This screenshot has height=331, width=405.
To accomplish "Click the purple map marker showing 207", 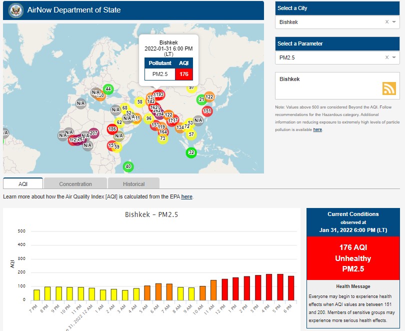I will 93,133.
